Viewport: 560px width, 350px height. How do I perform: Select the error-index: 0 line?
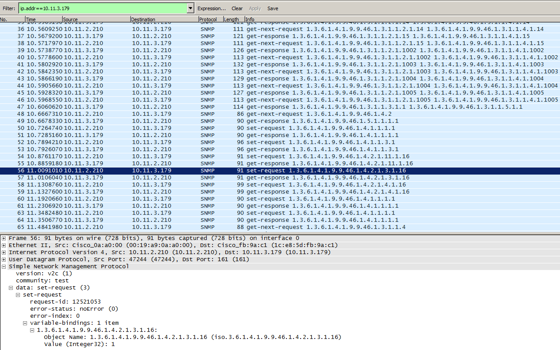(x=54, y=316)
